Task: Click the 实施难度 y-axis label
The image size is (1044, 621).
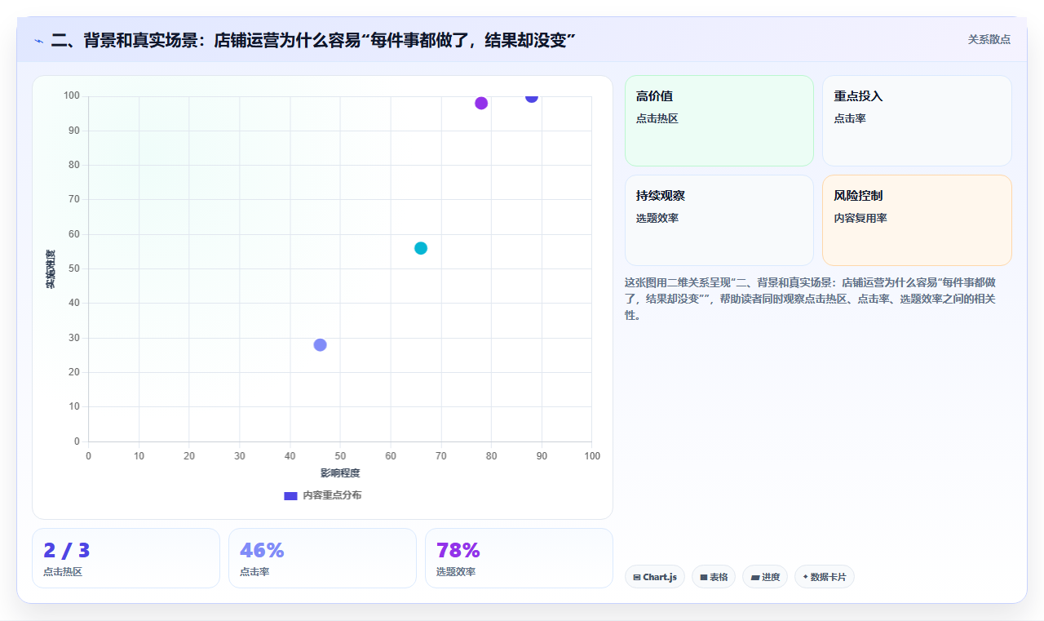Action: pos(51,268)
